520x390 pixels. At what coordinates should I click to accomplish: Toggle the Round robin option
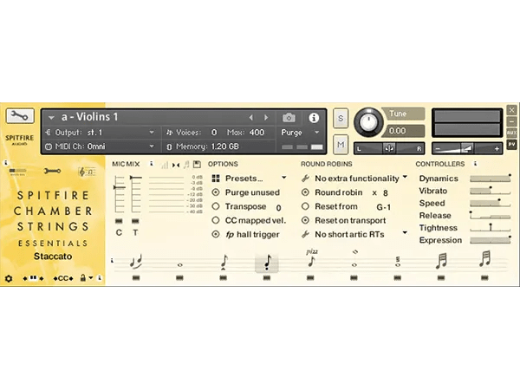pyautogui.click(x=305, y=192)
